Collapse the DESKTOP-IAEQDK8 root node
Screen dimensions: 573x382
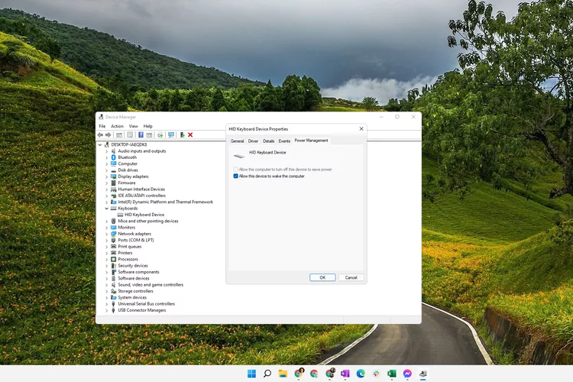tap(100, 144)
